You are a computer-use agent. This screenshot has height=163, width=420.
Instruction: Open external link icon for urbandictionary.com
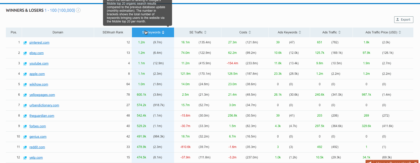(25, 106)
